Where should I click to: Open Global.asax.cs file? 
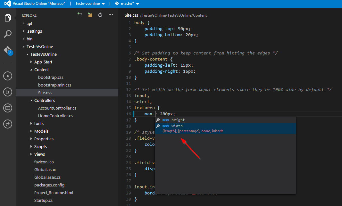(x=47, y=177)
